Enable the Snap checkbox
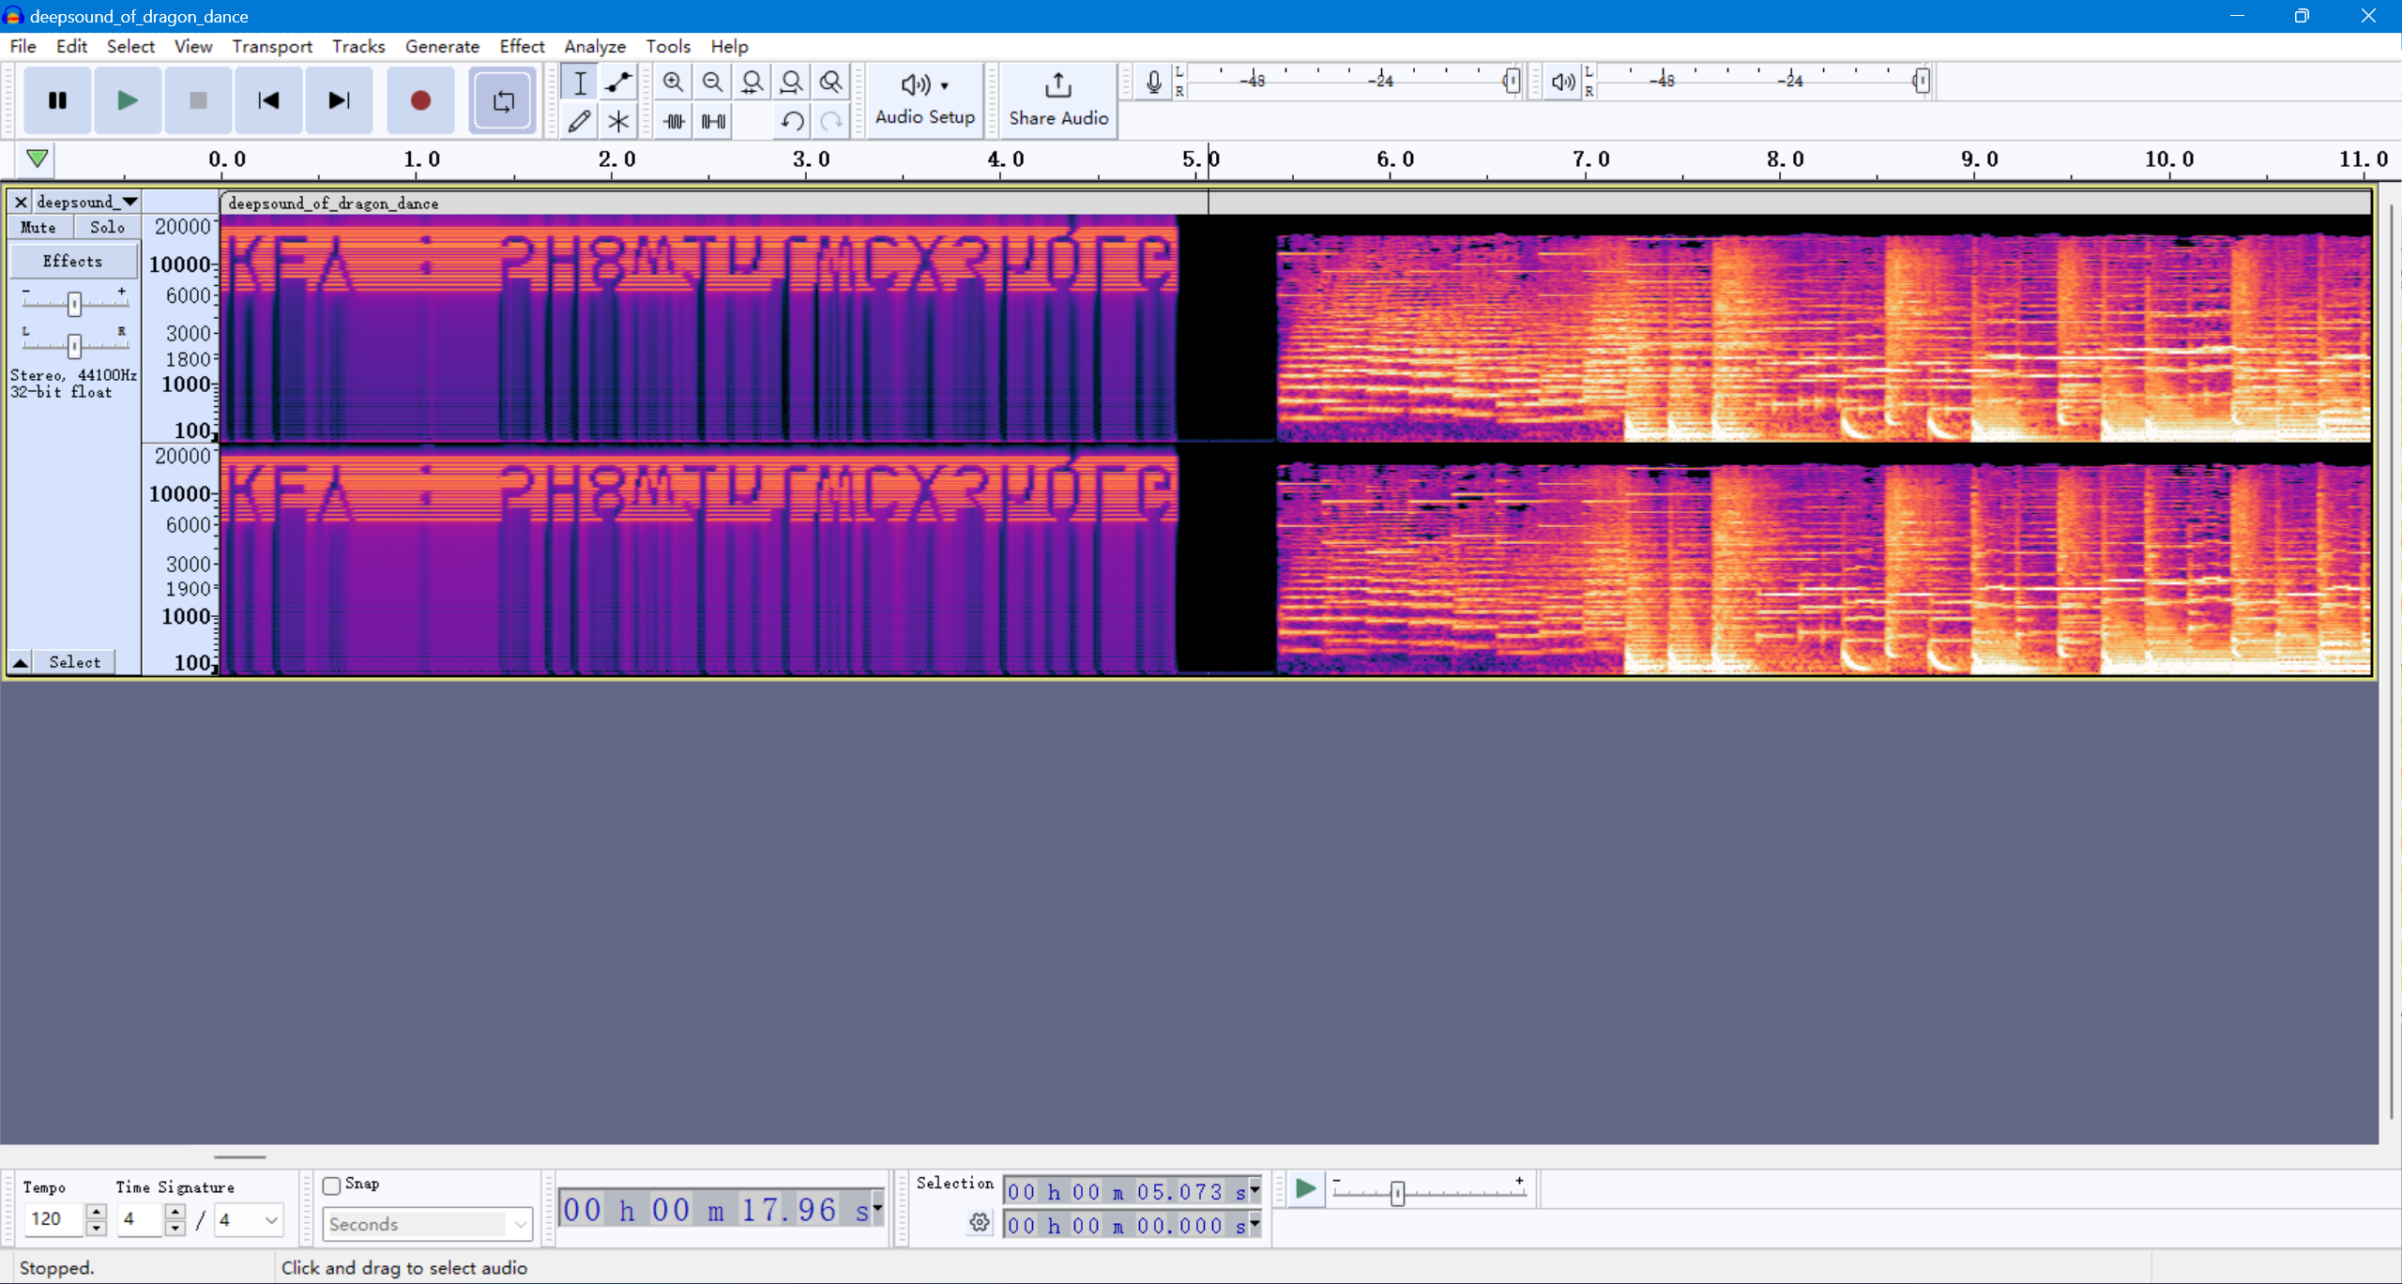 [332, 1186]
